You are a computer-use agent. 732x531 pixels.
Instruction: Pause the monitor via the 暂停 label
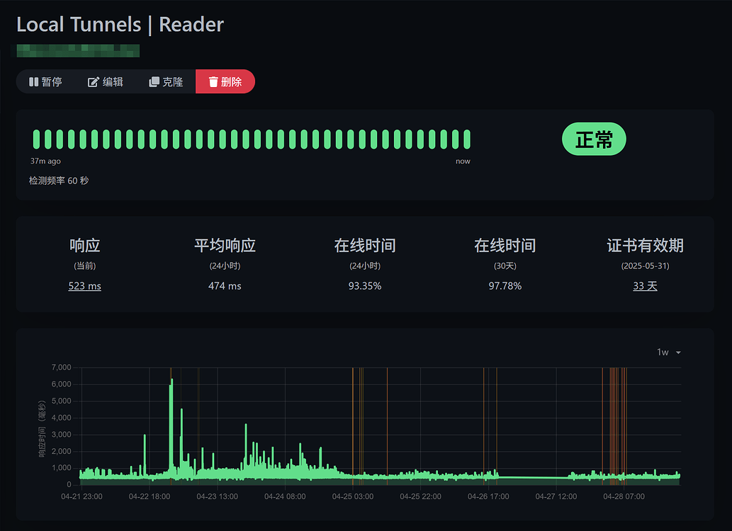pyautogui.click(x=52, y=82)
